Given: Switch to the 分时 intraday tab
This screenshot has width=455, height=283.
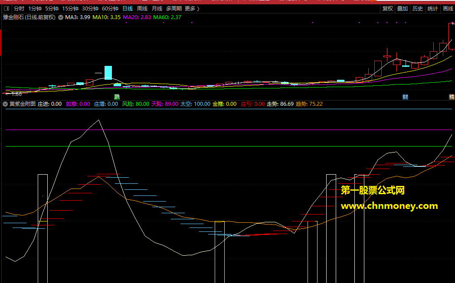Looking at the screenshot, I should pos(19,9).
